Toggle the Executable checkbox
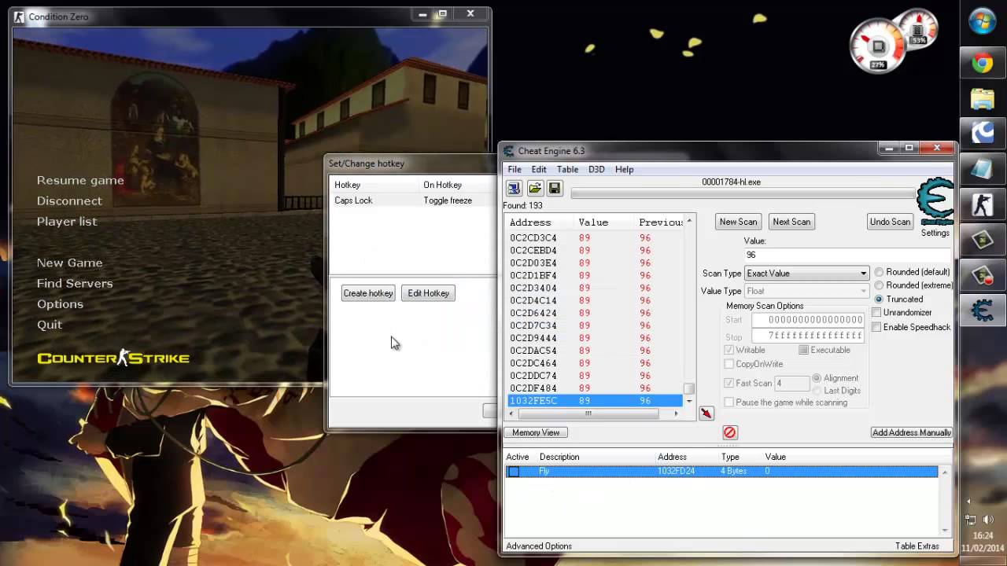 (x=803, y=350)
